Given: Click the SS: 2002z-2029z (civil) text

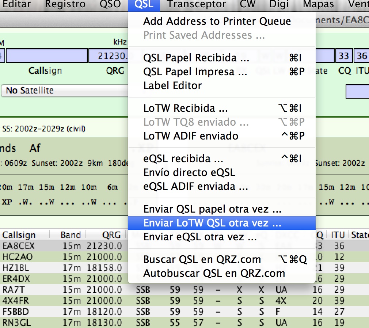Looking at the screenshot, I should click(44, 129).
